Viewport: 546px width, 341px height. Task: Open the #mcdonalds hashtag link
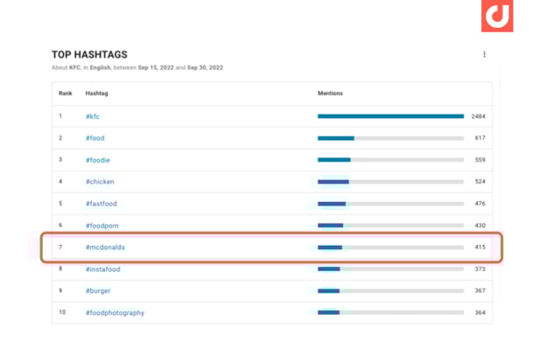[x=105, y=247]
